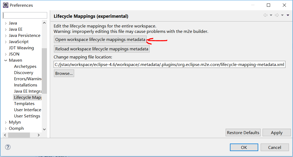Expand the Oomph tree node

pos(6,129)
